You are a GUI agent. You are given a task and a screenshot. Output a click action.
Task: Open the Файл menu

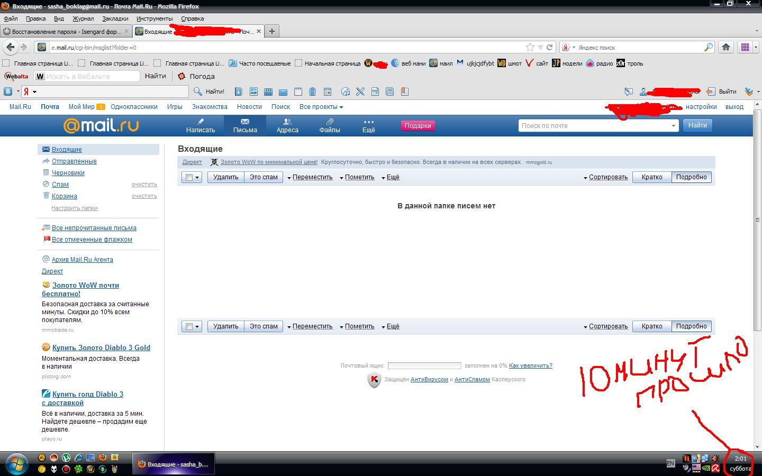(x=11, y=19)
